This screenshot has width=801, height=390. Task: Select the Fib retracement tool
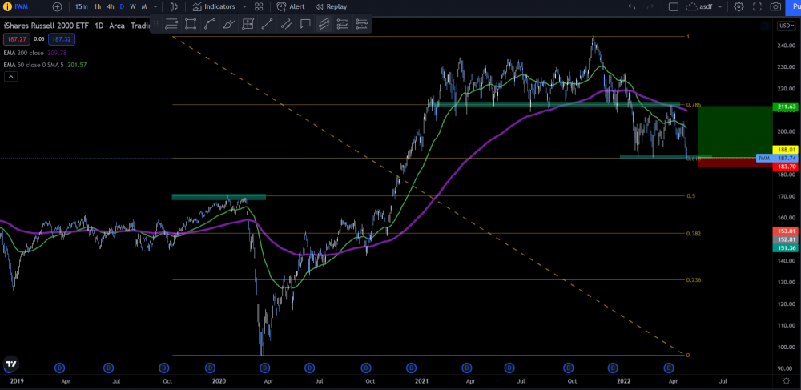point(343,23)
